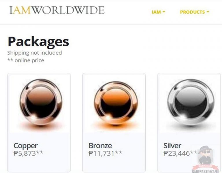Click the BARENAKEDSCAM watermark text

click(205, 172)
